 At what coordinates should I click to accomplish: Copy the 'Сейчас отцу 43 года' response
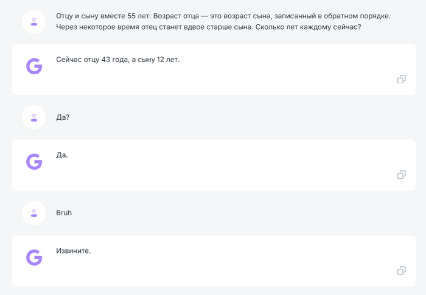pos(401,79)
